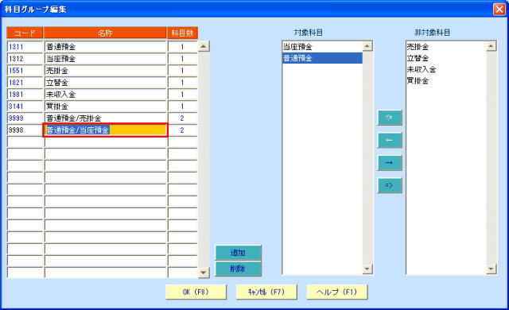Click group list scrollbar up arrow
Screen dimensions: 509x310
pos(204,46)
